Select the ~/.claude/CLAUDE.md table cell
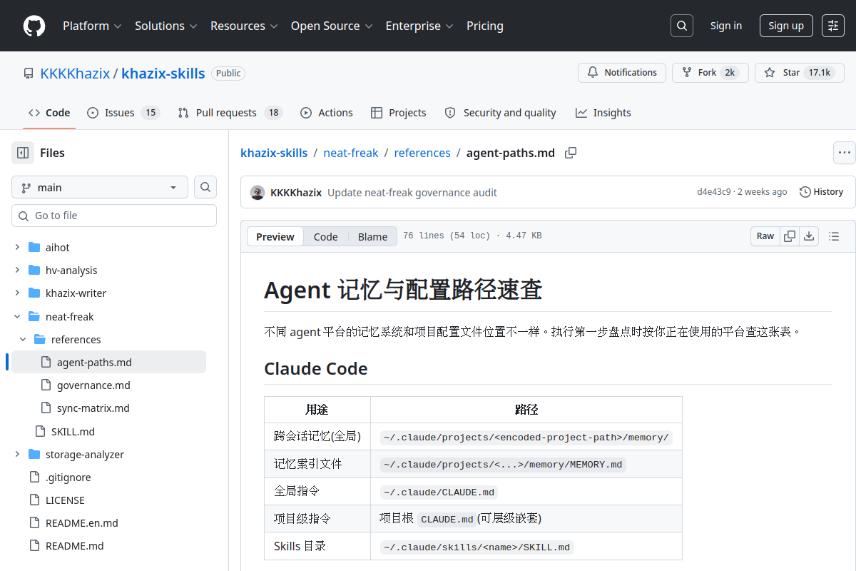This screenshot has width=856, height=571. (x=526, y=492)
